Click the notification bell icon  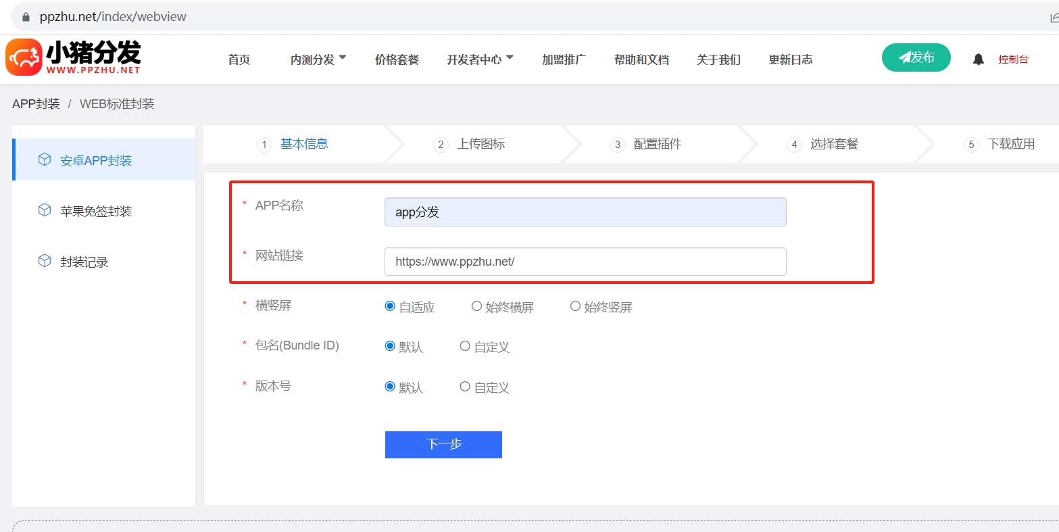978,59
